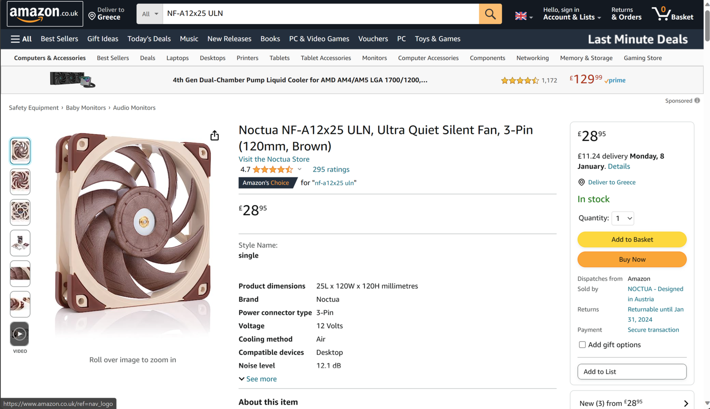Screen dimensions: 710x409
Task: Select the second fan image thumbnail
Action: pos(20,181)
